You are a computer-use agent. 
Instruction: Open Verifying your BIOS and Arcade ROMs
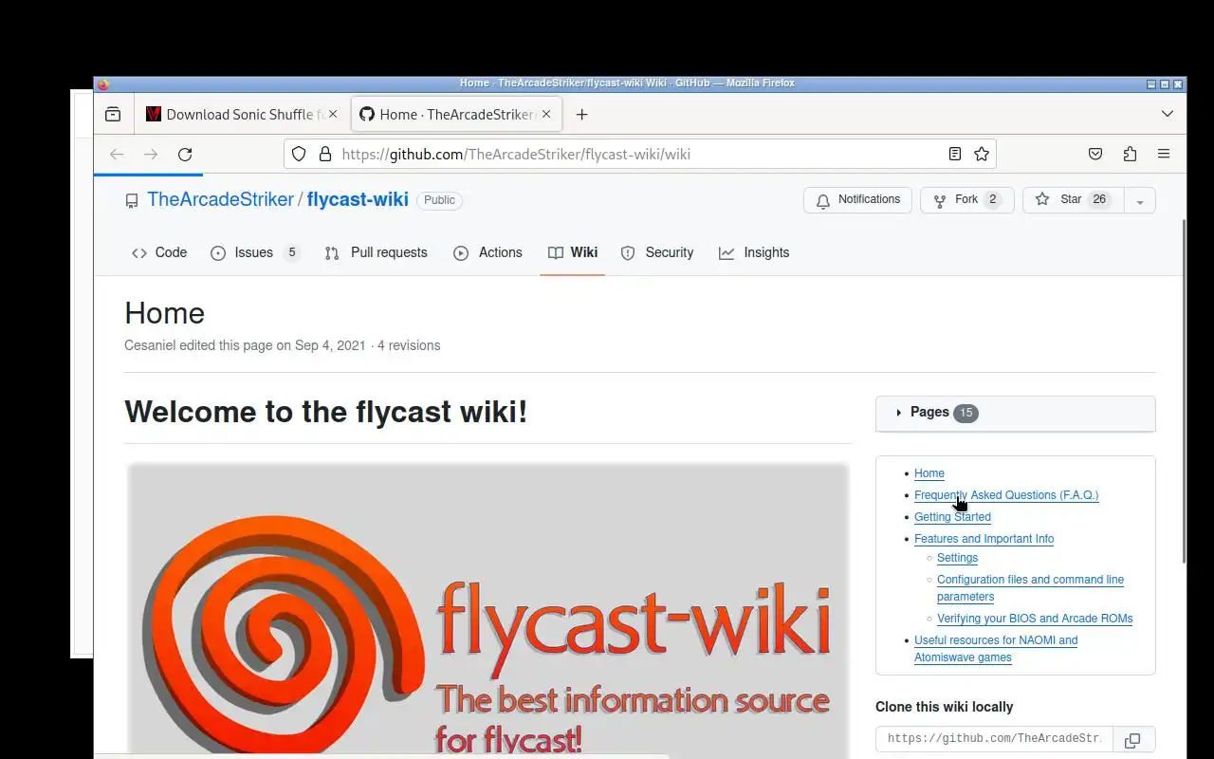pyautogui.click(x=1035, y=619)
